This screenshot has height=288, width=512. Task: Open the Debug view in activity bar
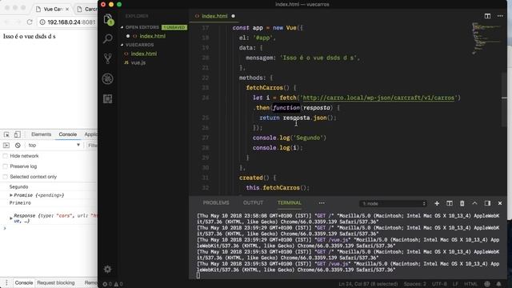click(x=108, y=78)
